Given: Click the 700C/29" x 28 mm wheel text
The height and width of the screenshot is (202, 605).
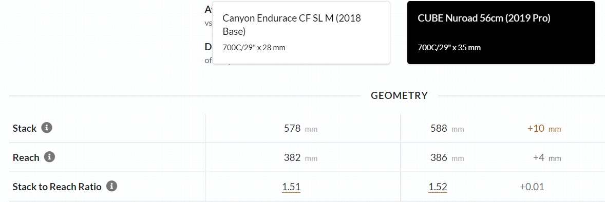Looking at the screenshot, I should click(x=254, y=48).
